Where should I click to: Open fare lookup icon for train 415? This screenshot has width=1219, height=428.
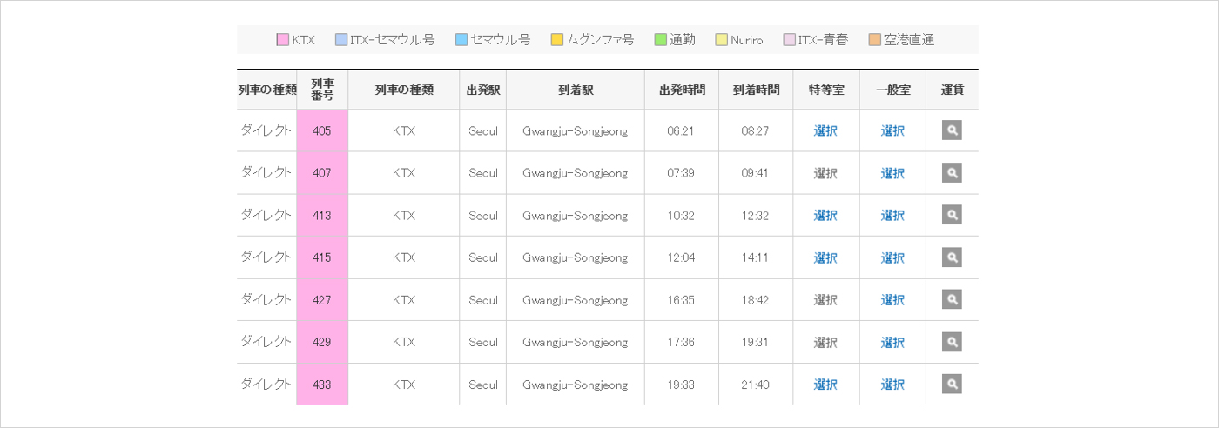pos(952,257)
